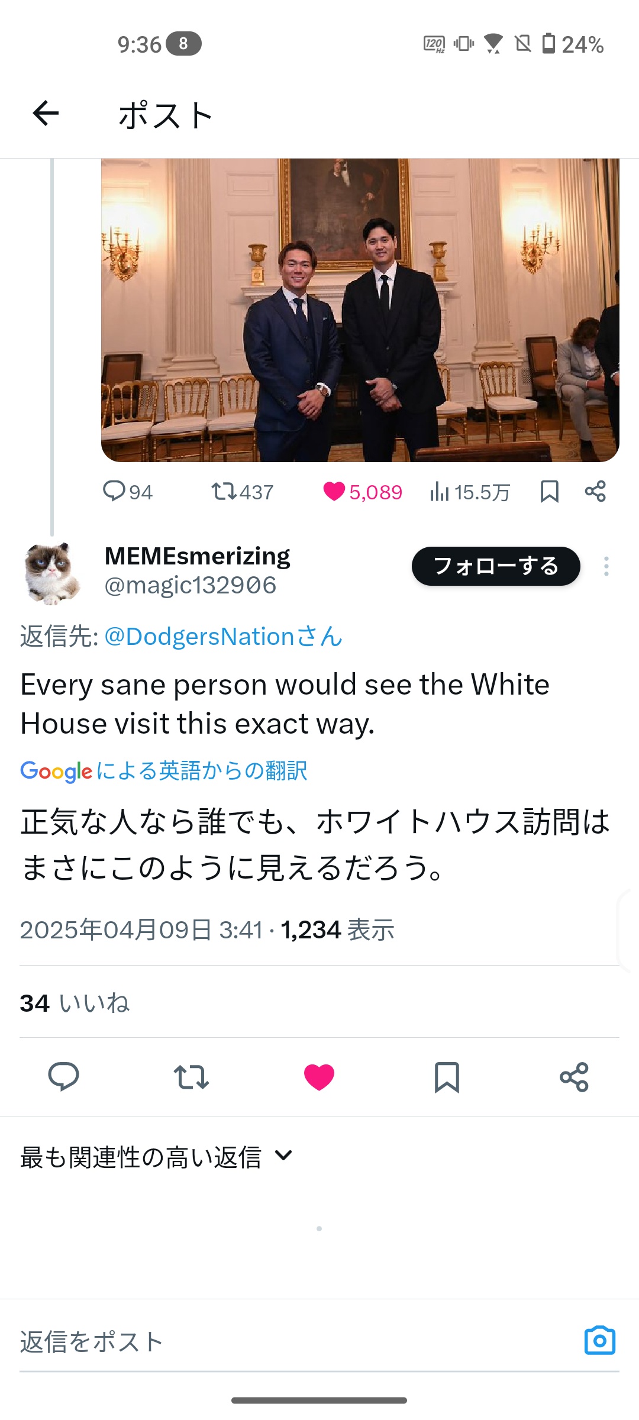Bookmark the DodgersNation photo post
Image resolution: width=639 pixels, height=1420 pixels.
(549, 492)
